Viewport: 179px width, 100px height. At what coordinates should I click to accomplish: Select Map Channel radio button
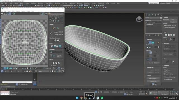pos(164,26)
